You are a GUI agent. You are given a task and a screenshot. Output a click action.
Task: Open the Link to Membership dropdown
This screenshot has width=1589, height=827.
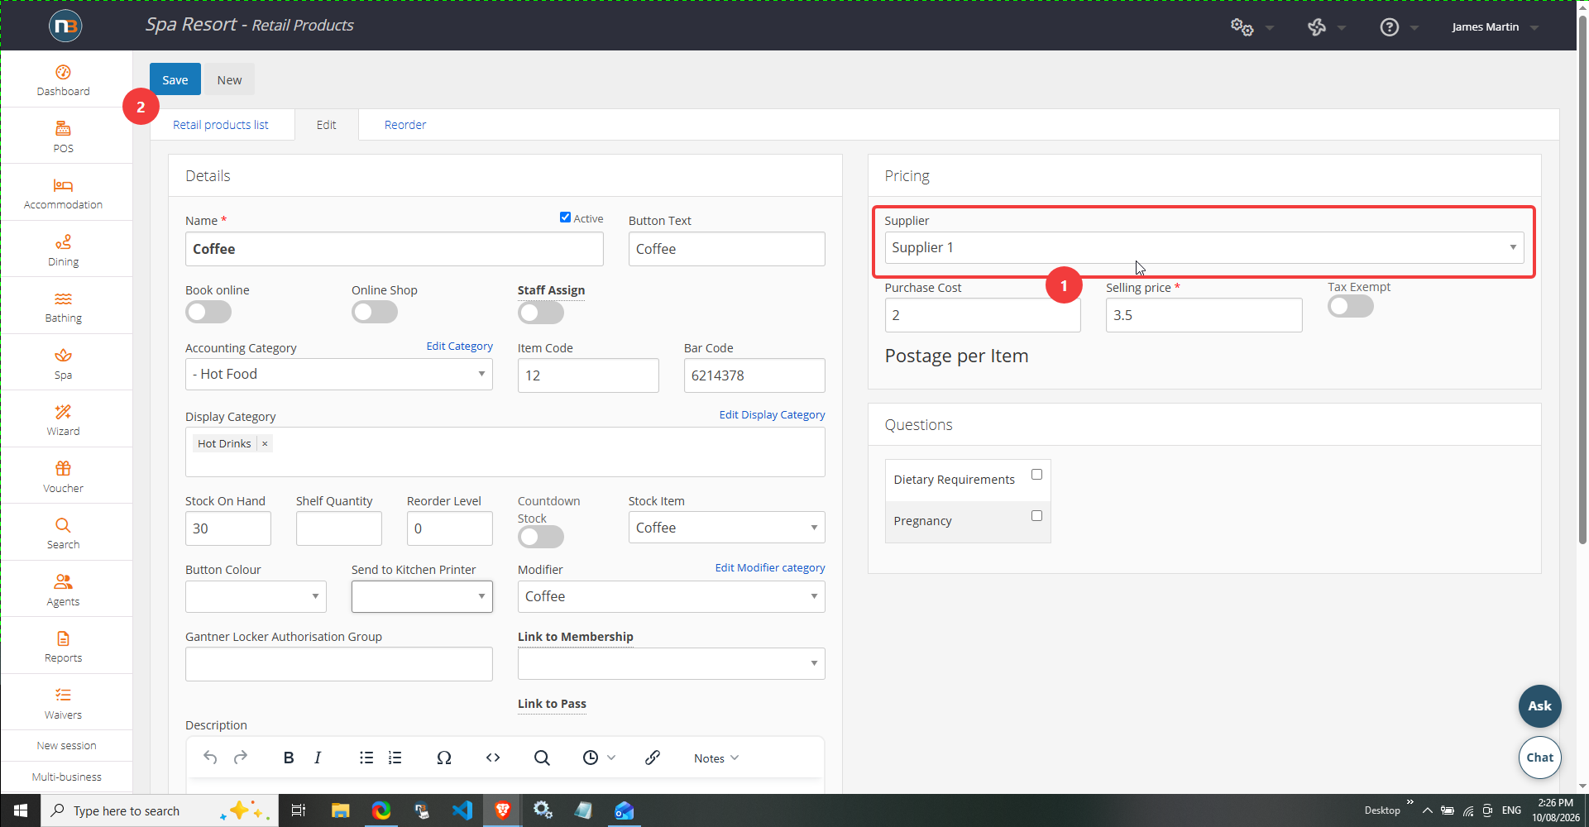click(672, 663)
